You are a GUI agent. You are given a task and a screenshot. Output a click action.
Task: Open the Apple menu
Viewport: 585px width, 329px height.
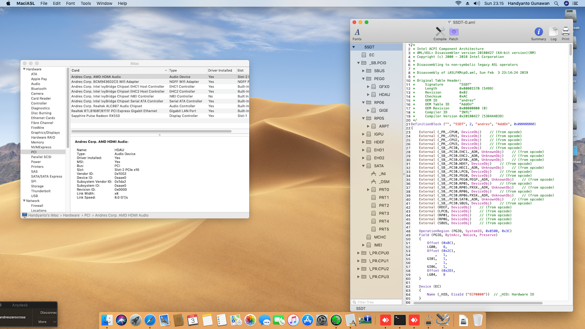[7, 3]
